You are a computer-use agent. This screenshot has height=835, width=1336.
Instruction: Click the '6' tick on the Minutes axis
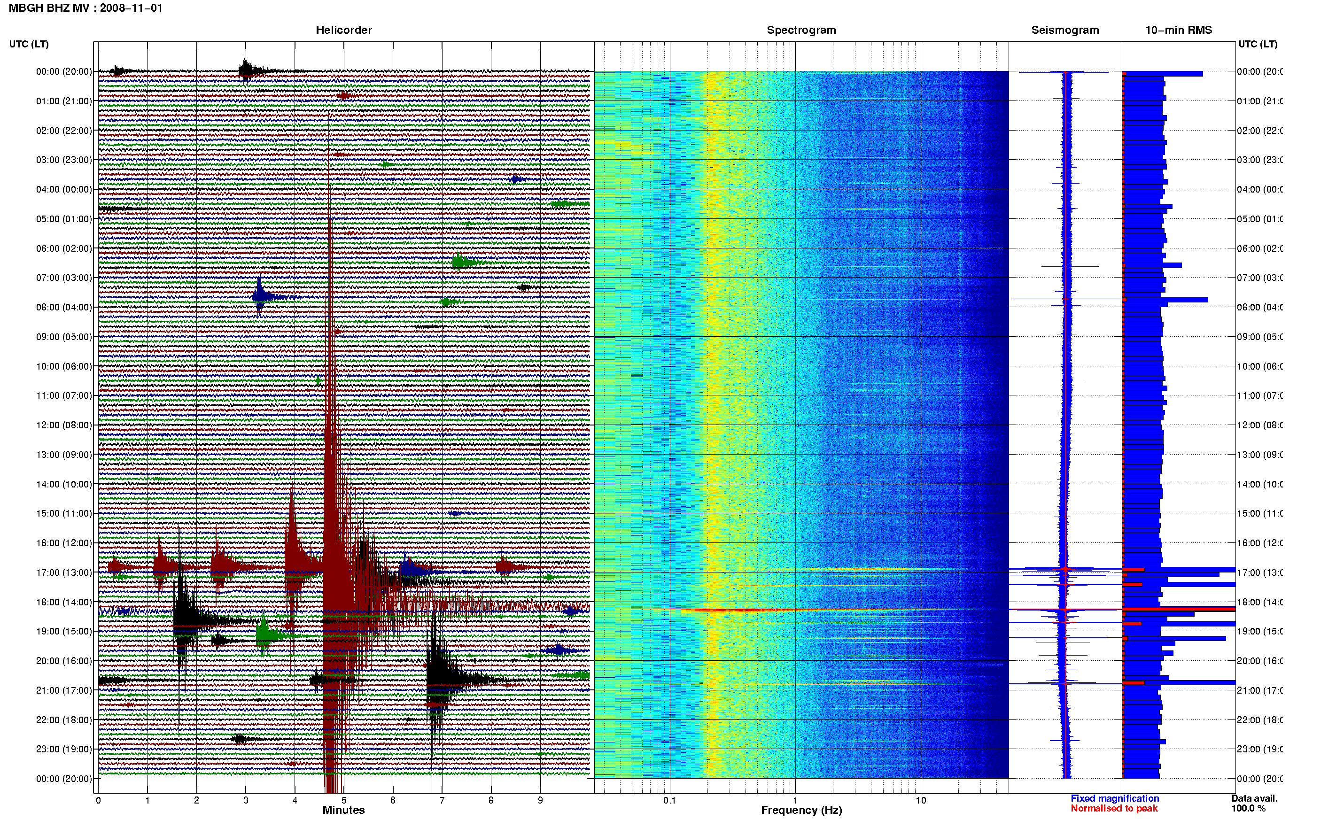pyautogui.click(x=393, y=800)
